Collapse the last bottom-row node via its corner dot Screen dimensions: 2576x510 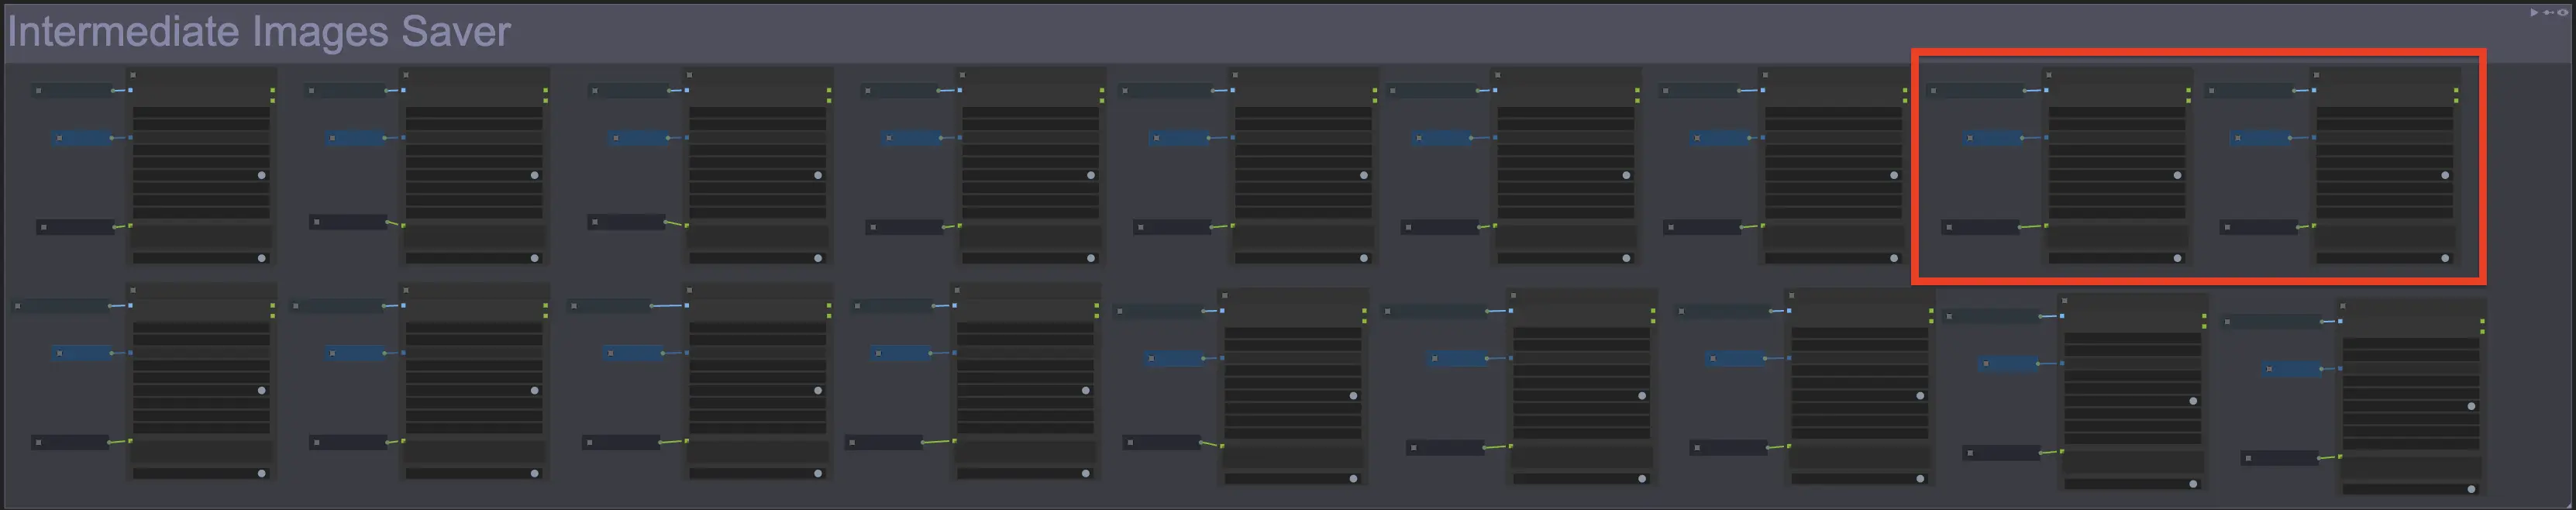(2343, 306)
